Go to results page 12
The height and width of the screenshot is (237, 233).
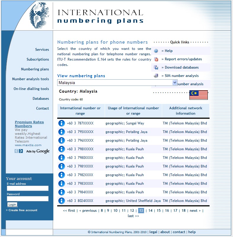click(x=132, y=211)
